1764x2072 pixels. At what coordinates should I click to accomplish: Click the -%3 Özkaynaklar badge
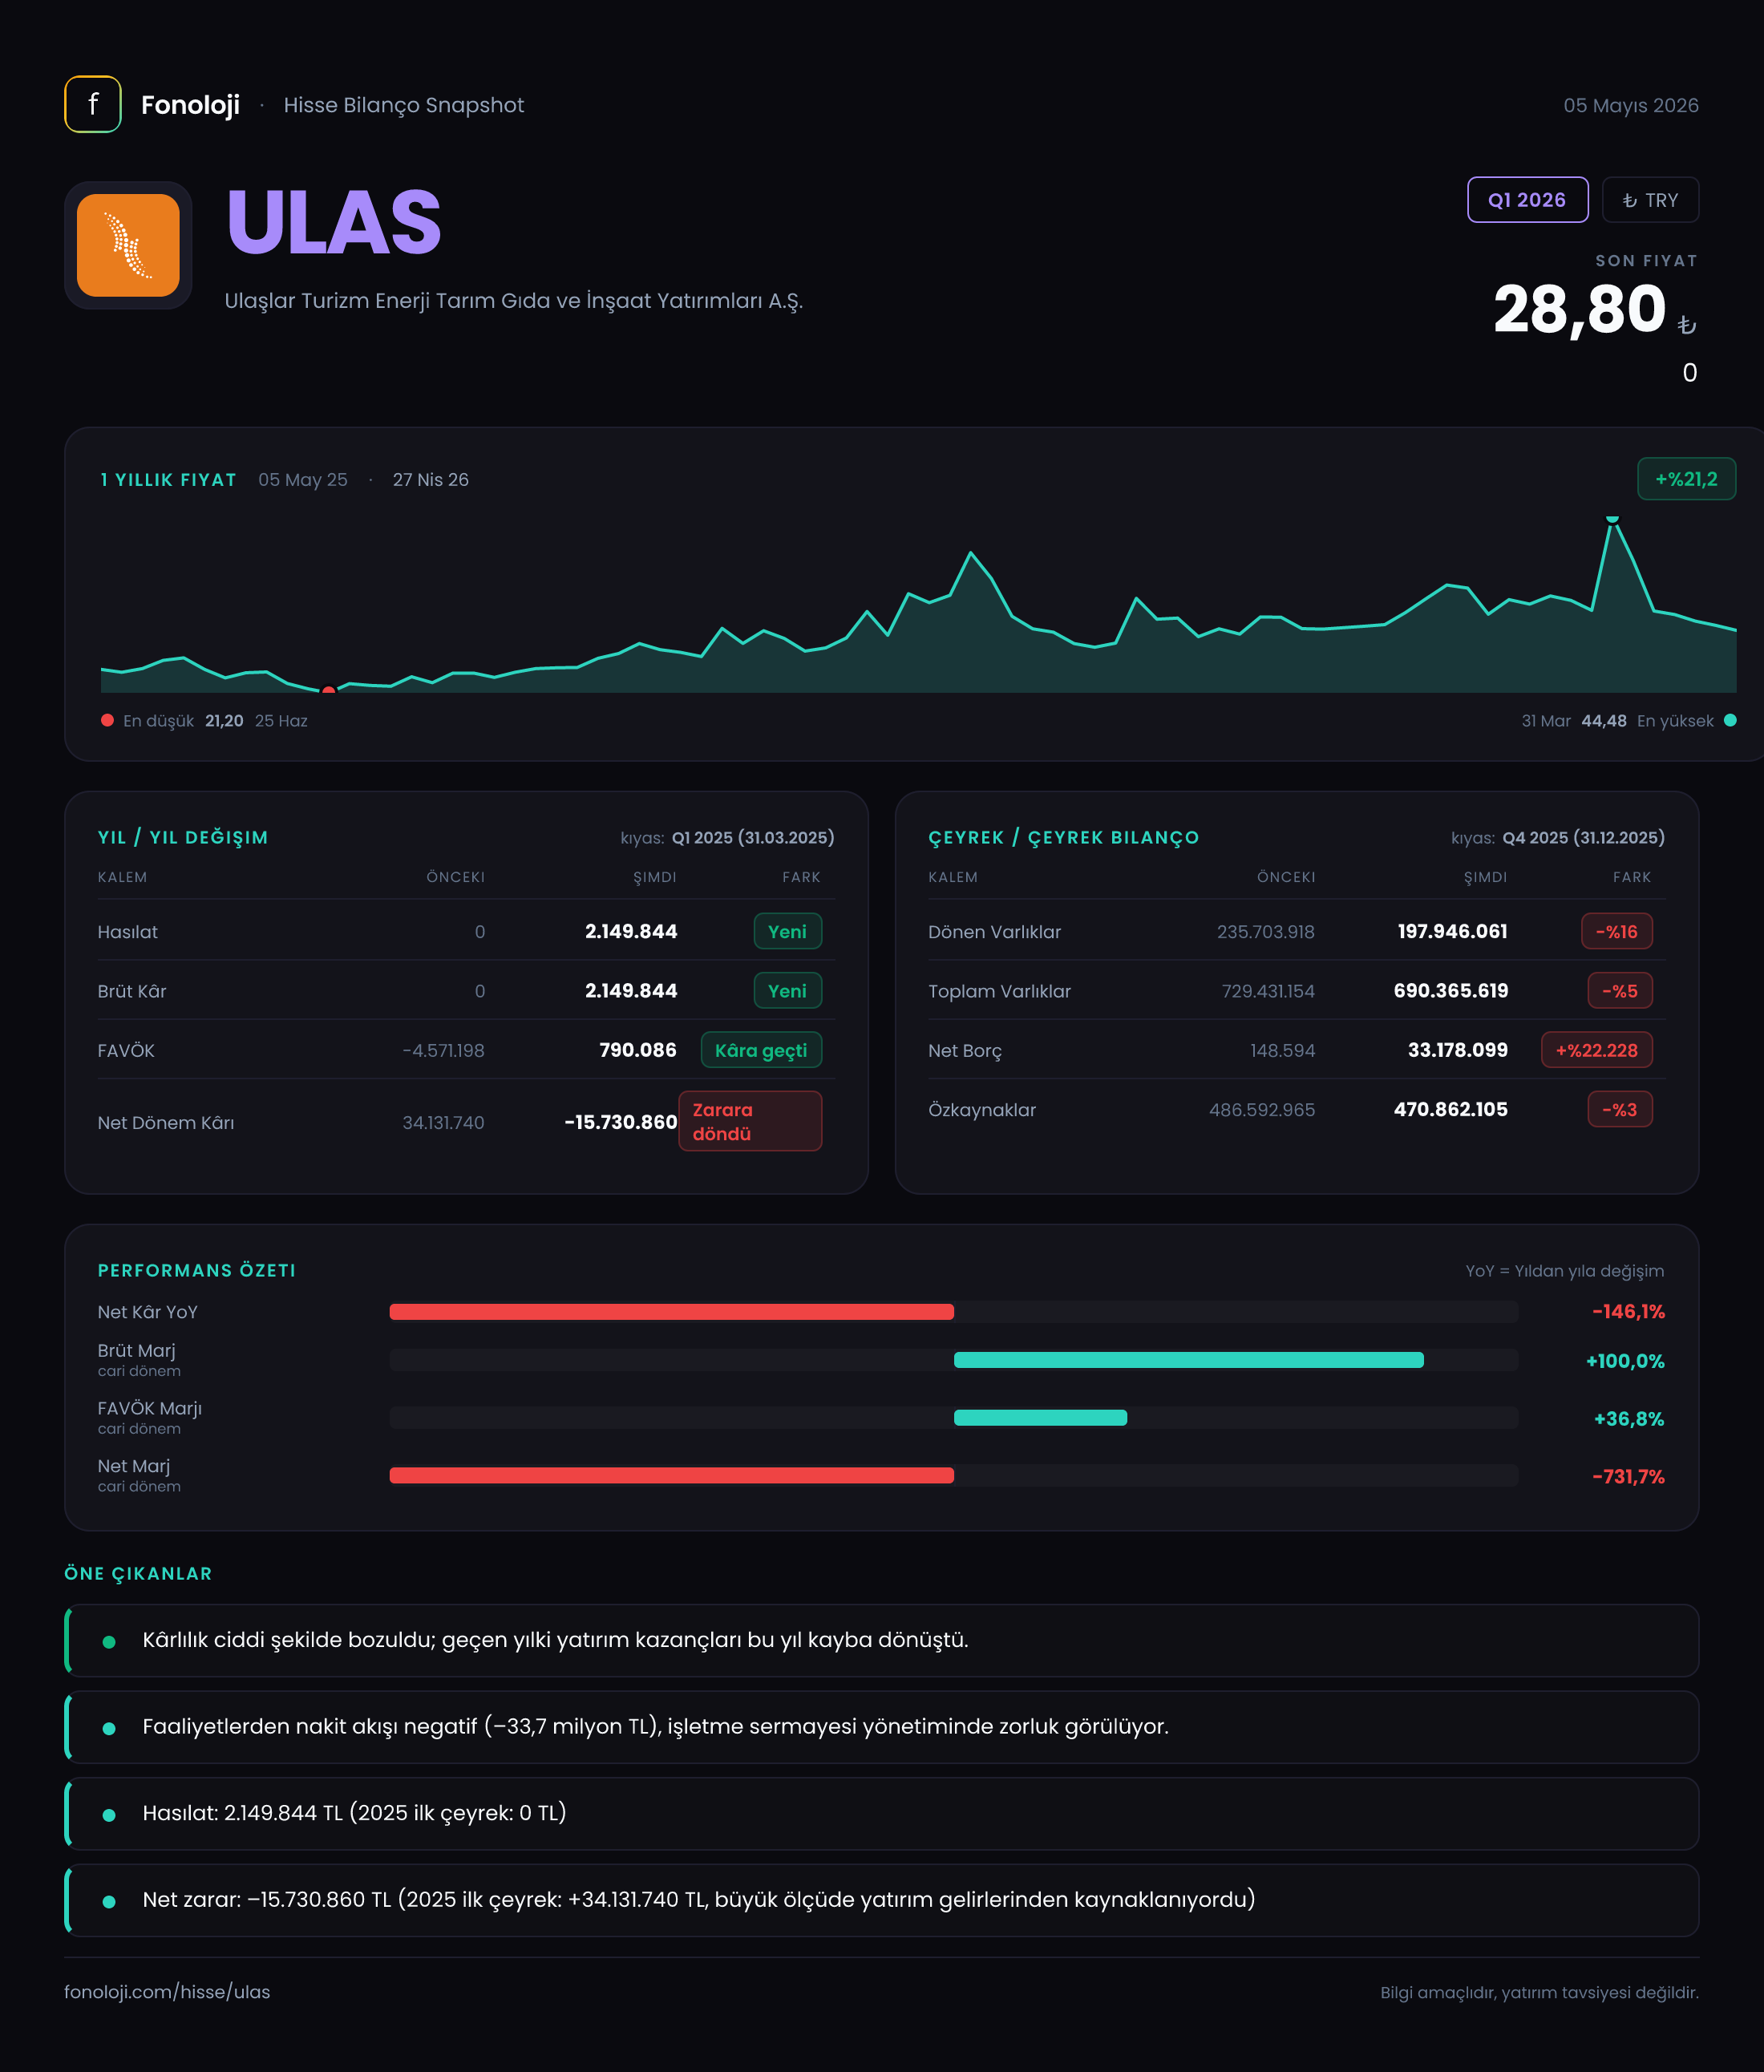click(1620, 1109)
